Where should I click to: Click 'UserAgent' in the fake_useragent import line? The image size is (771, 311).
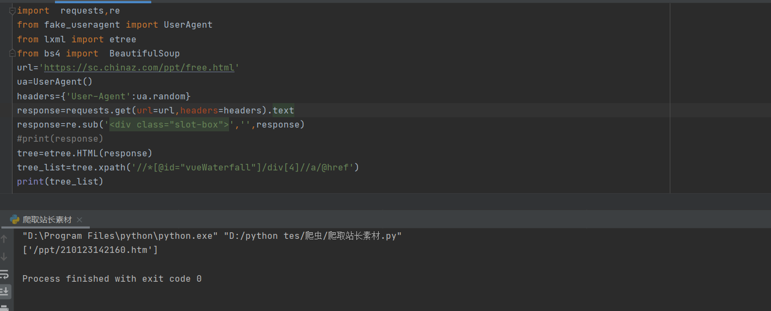[x=188, y=25]
